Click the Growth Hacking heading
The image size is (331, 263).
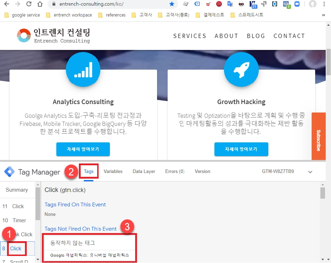point(241,102)
